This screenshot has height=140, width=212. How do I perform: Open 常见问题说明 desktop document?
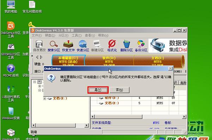click(32, 7)
